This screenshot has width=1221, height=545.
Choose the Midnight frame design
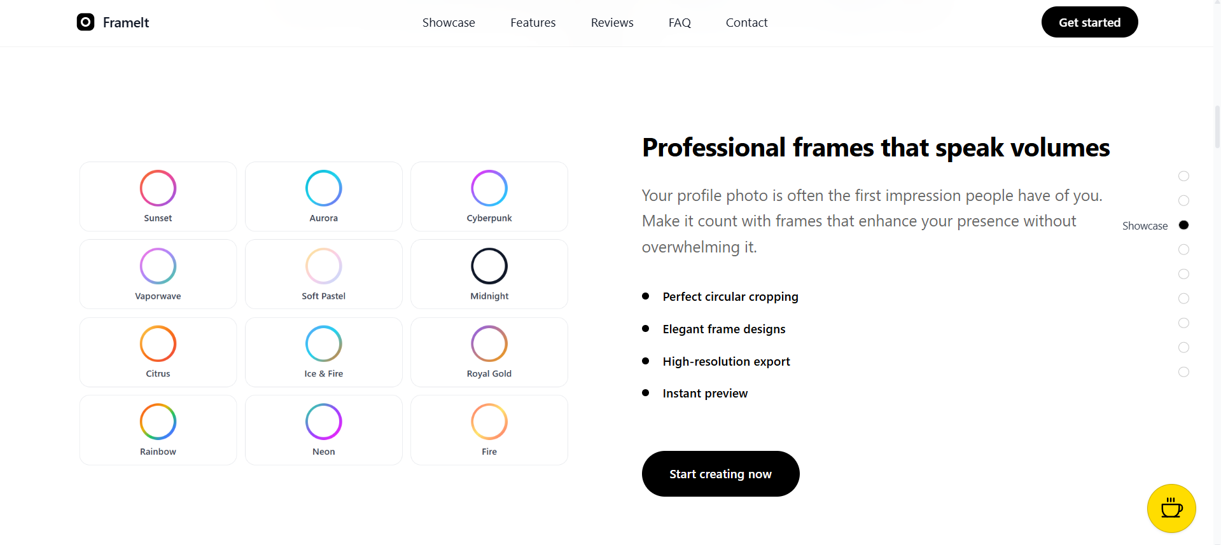point(489,273)
